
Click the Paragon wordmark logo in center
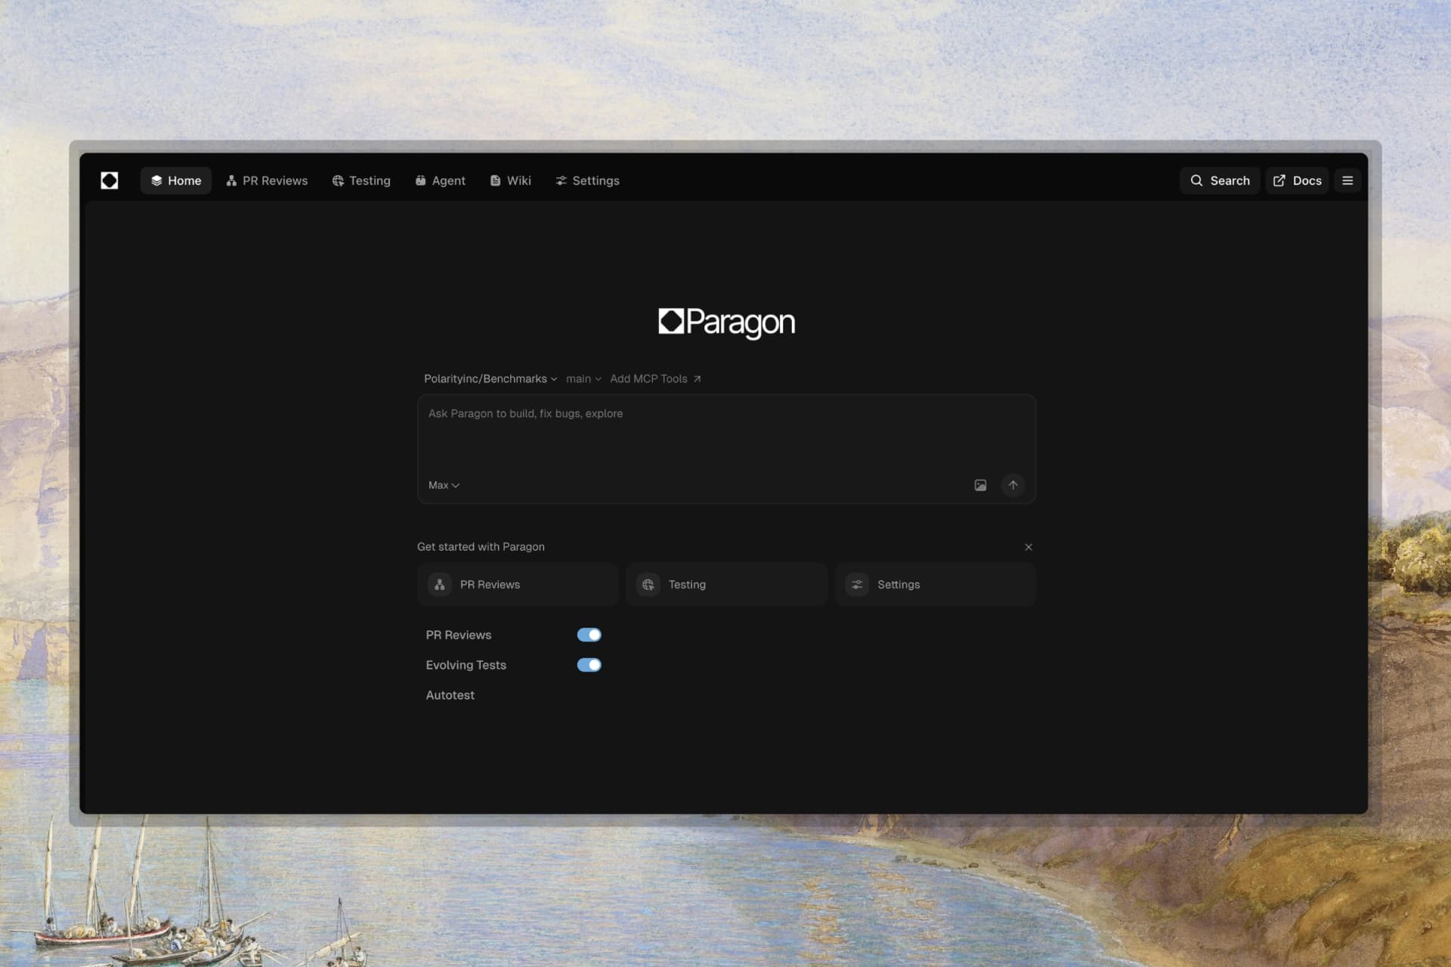tap(726, 323)
